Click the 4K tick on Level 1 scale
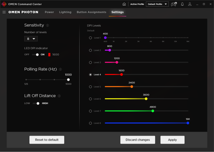This screenshot has height=152, width=214. [x=151, y=38]
